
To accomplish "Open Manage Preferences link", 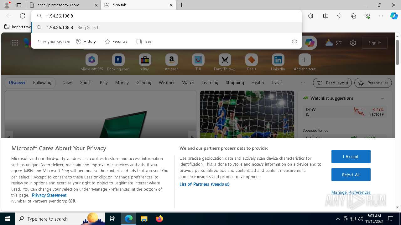I will [x=351, y=192].
